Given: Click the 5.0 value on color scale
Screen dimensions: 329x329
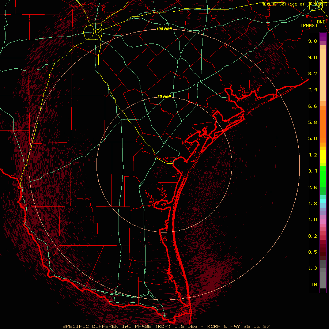Looking at the screenshot, I should click(313, 139).
